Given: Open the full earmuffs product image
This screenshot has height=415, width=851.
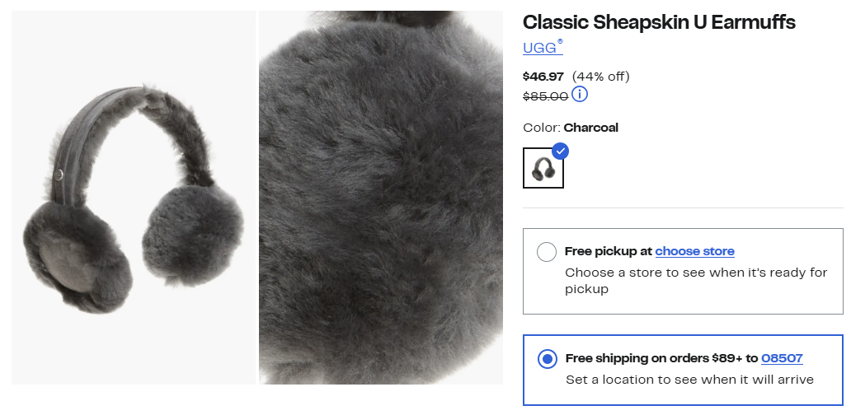Looking at the screenshot, I should coord(134,198).
